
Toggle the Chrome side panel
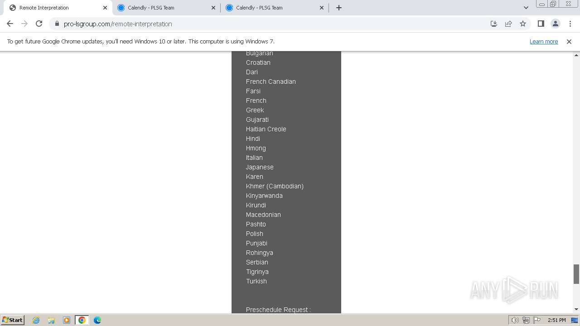541,24
